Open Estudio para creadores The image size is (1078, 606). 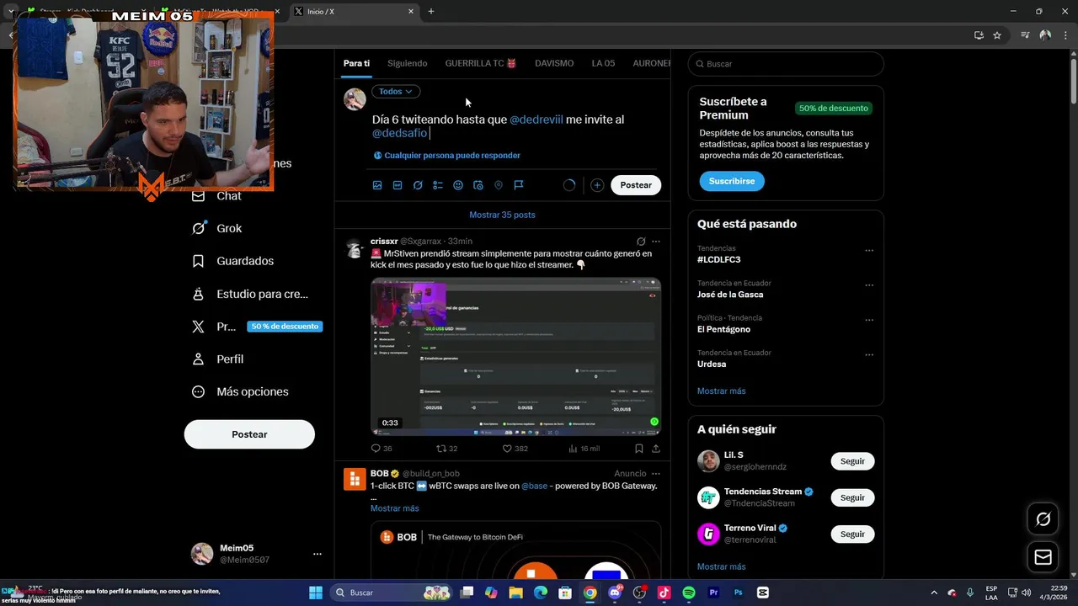pos(250,294)
